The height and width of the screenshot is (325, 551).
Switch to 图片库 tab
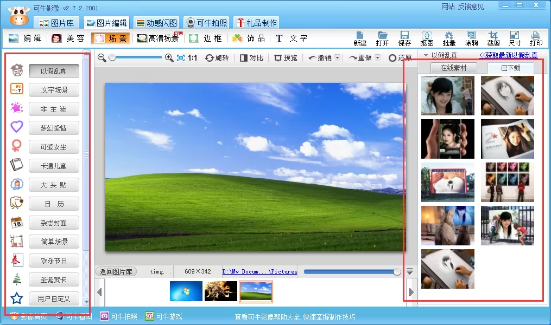coord(56,23)
